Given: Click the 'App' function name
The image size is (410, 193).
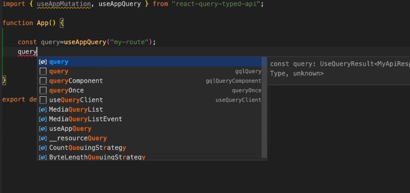Looking at the screenshot, I should (x=43, y=23).
